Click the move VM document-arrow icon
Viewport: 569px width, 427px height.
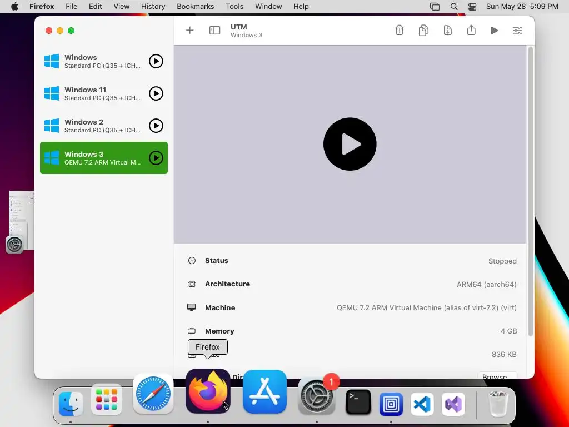click(447, 30)
